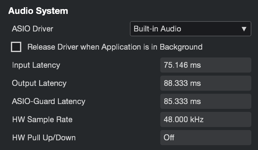Click the HW Sample Rate label
Screen dimensions: 258x150
coord(42,119)
